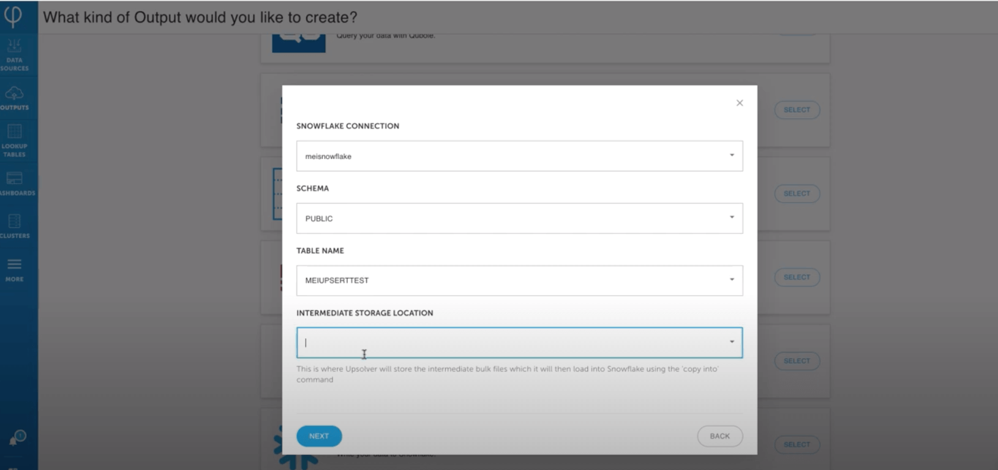Image resolution: width=998 pixels, height=470 pixels.
Task: Open Data Sources in sidebar
Action: click(14, 54)
